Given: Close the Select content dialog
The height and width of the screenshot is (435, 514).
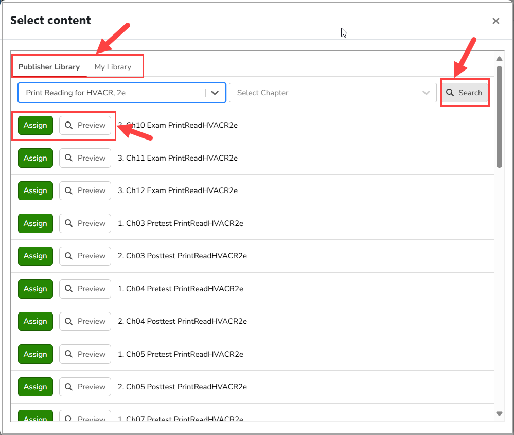Looking at the screenshot, I should 496,21.
